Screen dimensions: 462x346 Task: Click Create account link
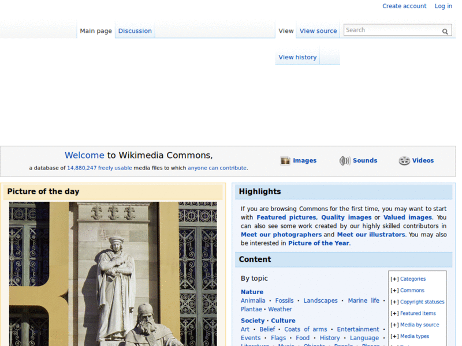click(404, 6)
